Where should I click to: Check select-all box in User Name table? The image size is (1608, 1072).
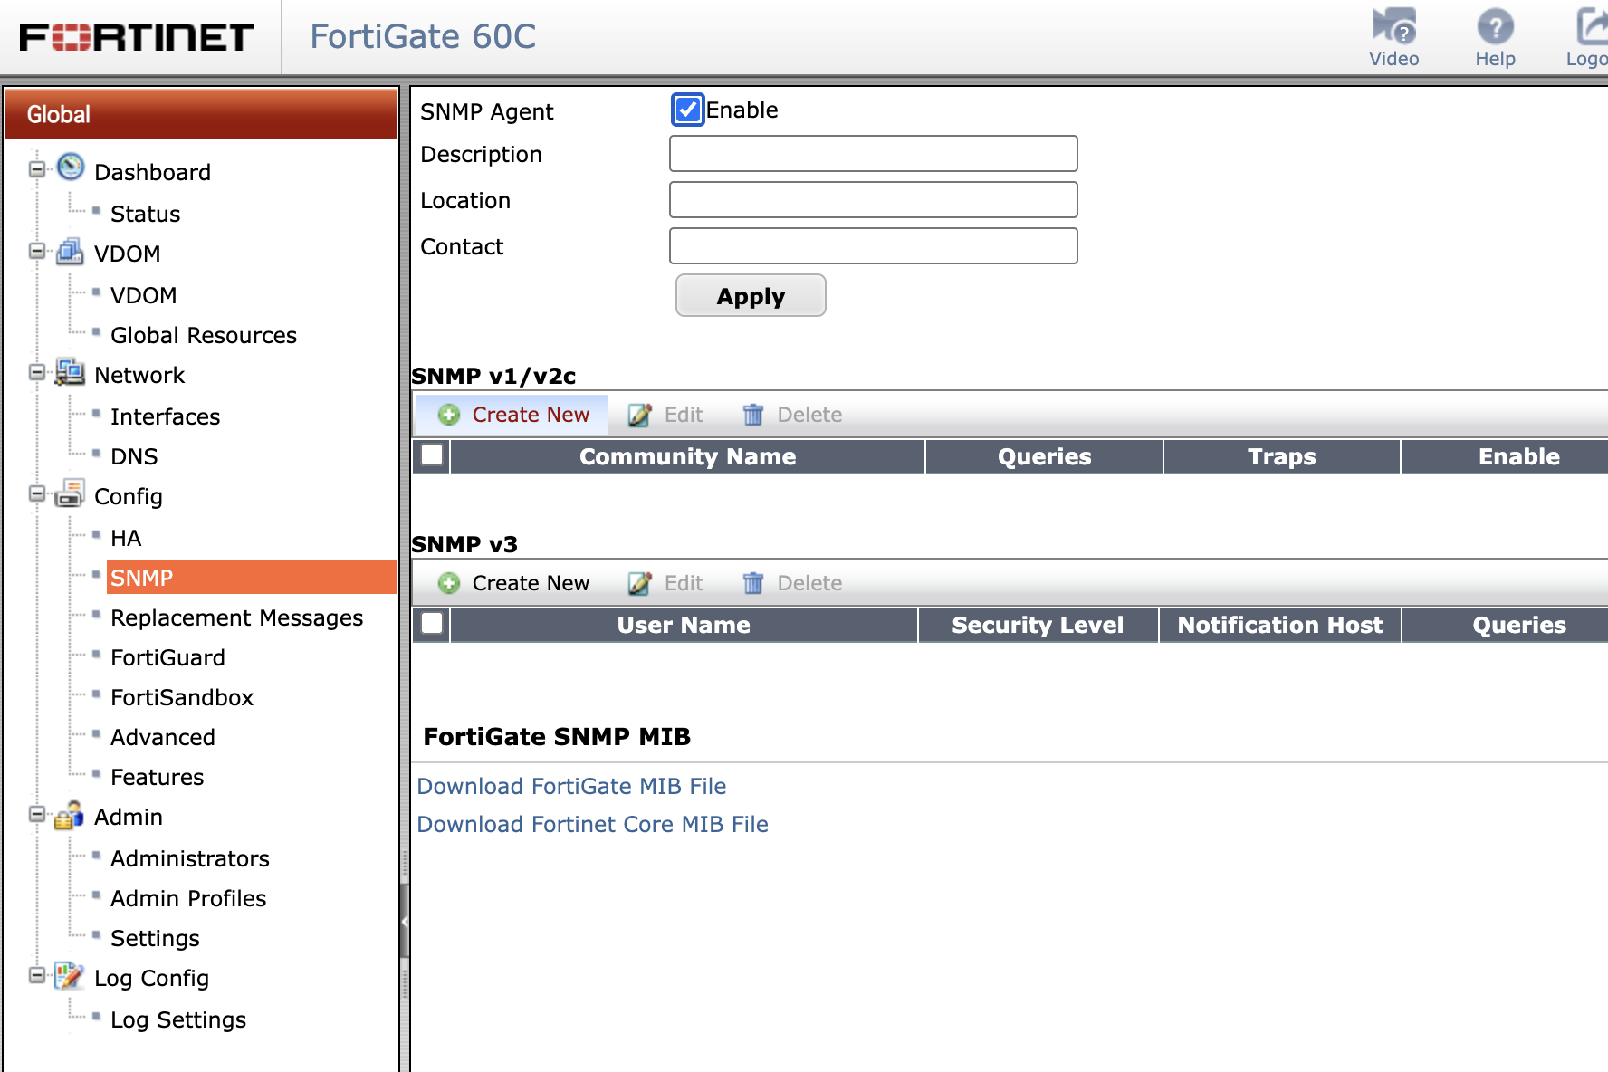(432, 624)
